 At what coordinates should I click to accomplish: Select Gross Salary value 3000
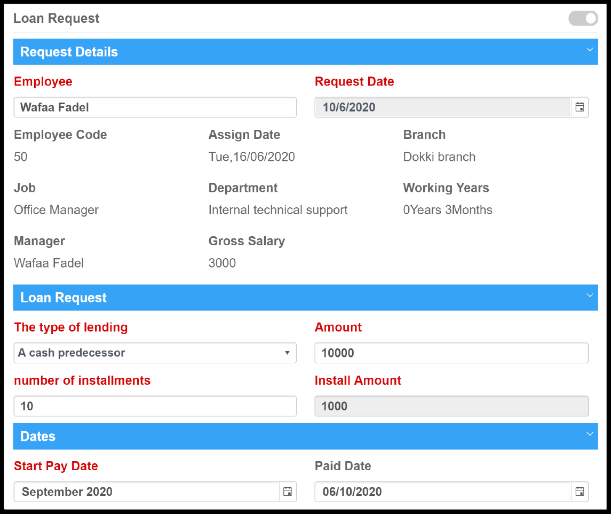coord(222,263)
